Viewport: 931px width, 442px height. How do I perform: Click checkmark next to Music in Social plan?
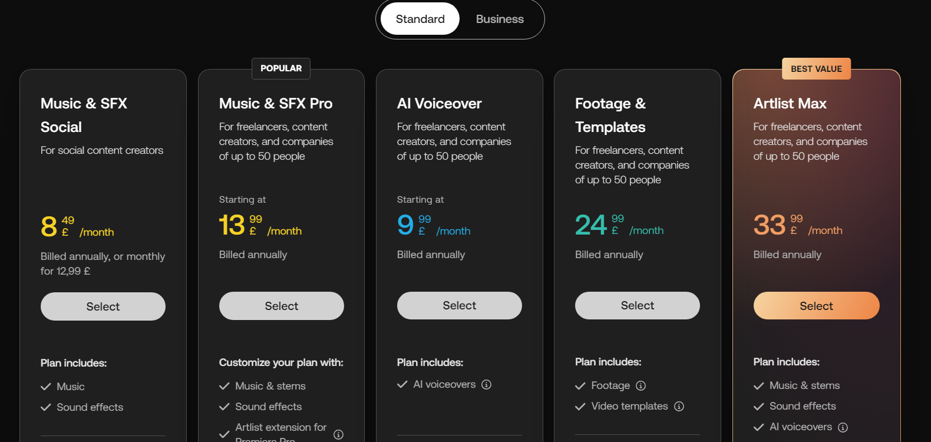(x=46, y=387)
